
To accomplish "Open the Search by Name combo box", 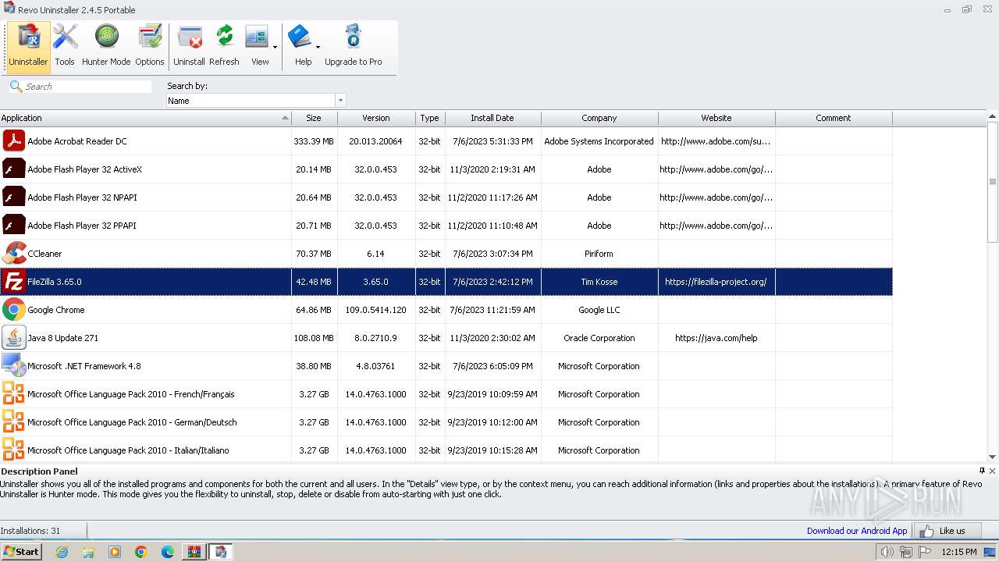I will 256,101.
